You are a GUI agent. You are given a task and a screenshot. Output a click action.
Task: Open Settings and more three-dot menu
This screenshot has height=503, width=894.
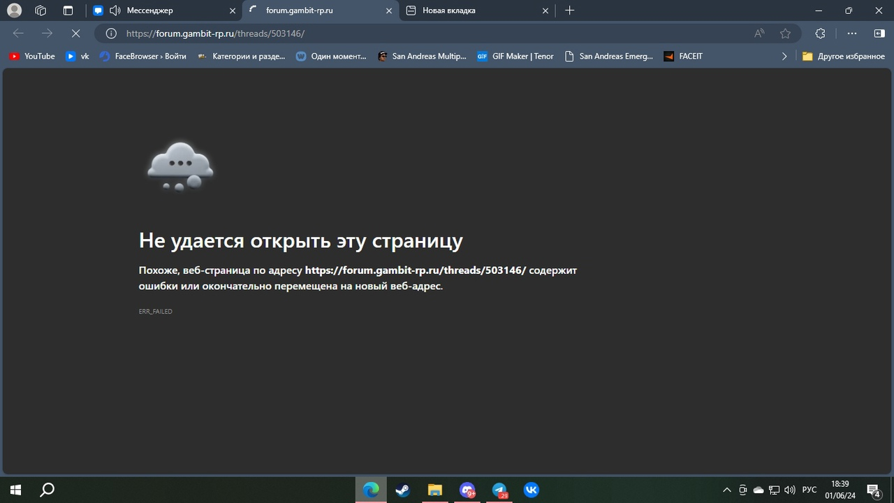click(x=851, y=34)
